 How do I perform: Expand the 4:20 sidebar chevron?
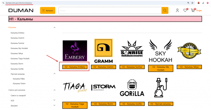click(54, 100)
